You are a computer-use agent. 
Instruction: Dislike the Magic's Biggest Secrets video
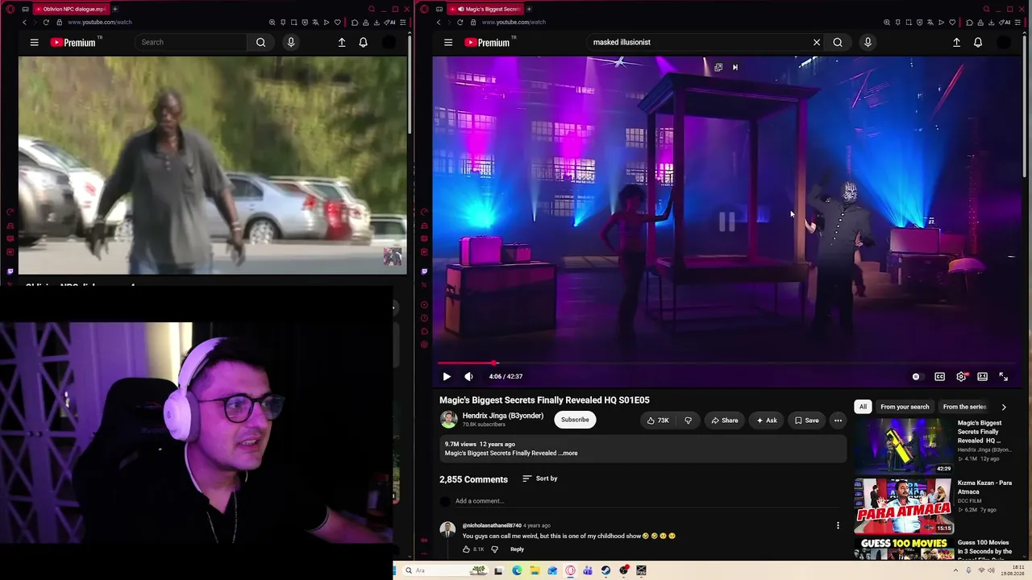tap(688, 420)
